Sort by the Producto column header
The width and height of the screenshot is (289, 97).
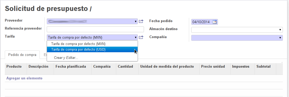pos(14,67)
